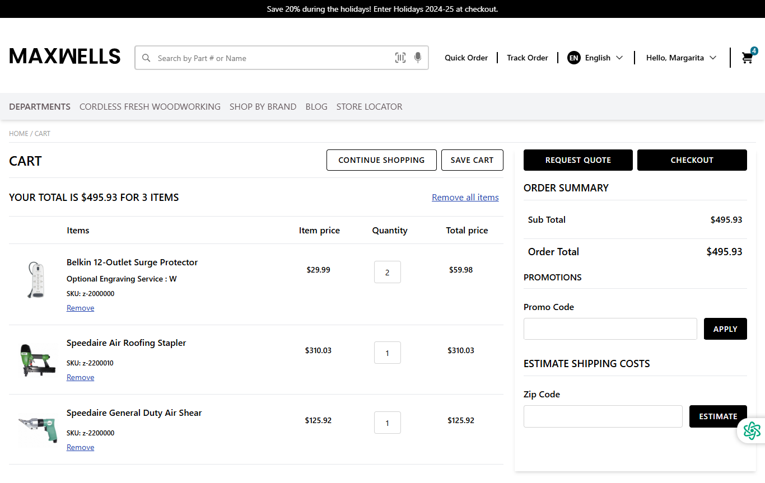Click the $59.98 total price
765x483 pixels.
(x=461, y=270)
